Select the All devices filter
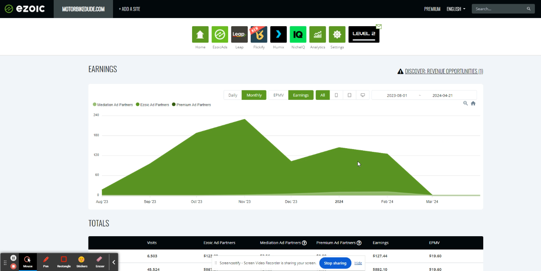This screenshot has height=271, width=541. click(323, 95)
